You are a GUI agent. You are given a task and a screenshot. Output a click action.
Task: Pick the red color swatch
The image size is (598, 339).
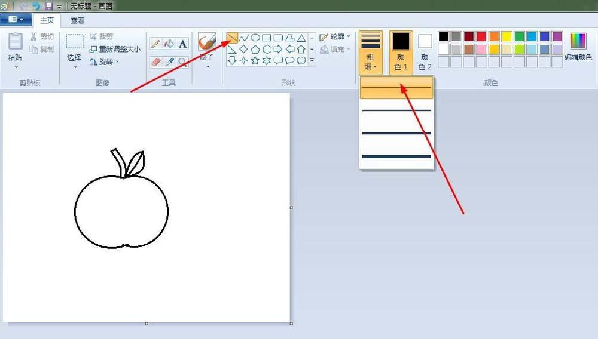[481, 36]
